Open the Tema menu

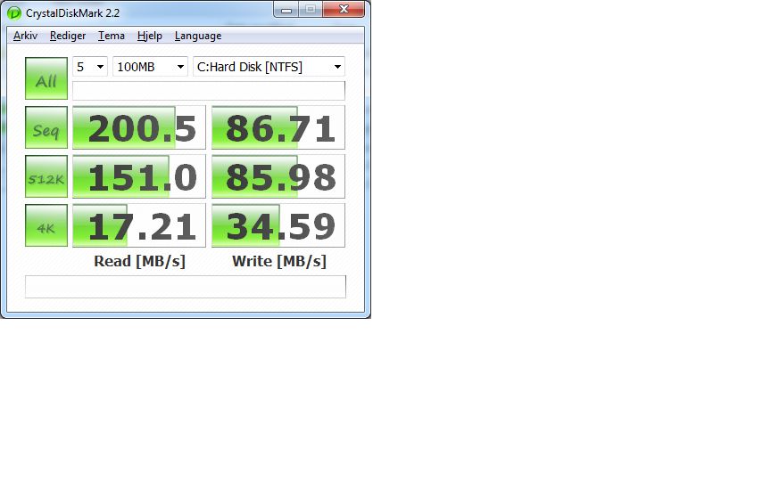click(112, 36)
